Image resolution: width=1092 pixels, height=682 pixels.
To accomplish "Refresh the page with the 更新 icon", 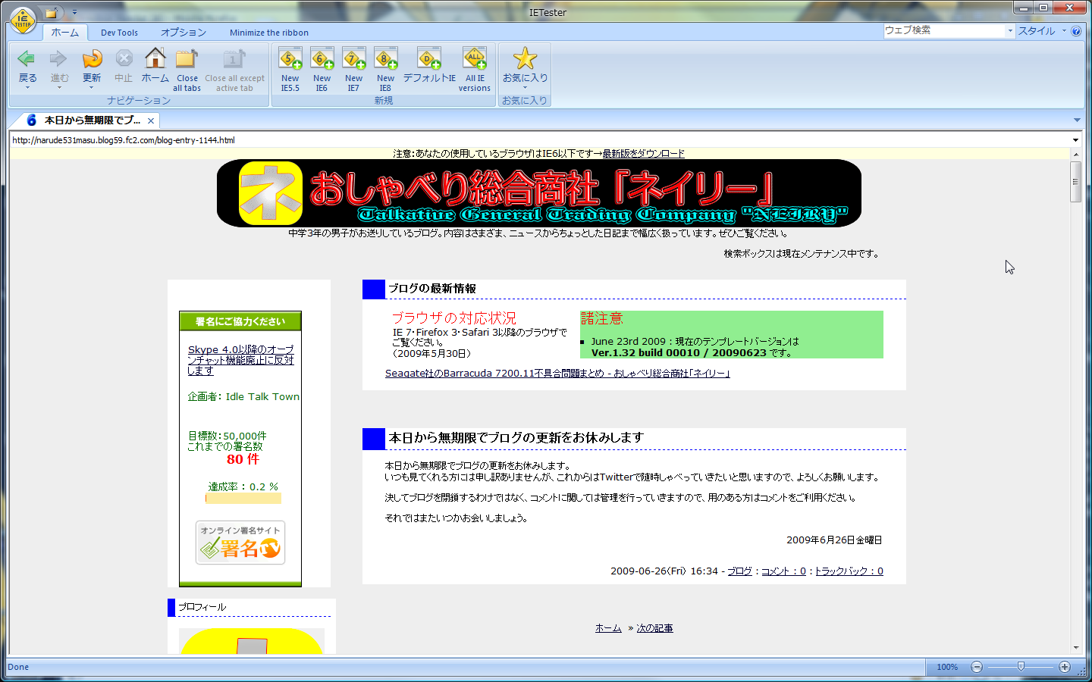I will 92,59.
